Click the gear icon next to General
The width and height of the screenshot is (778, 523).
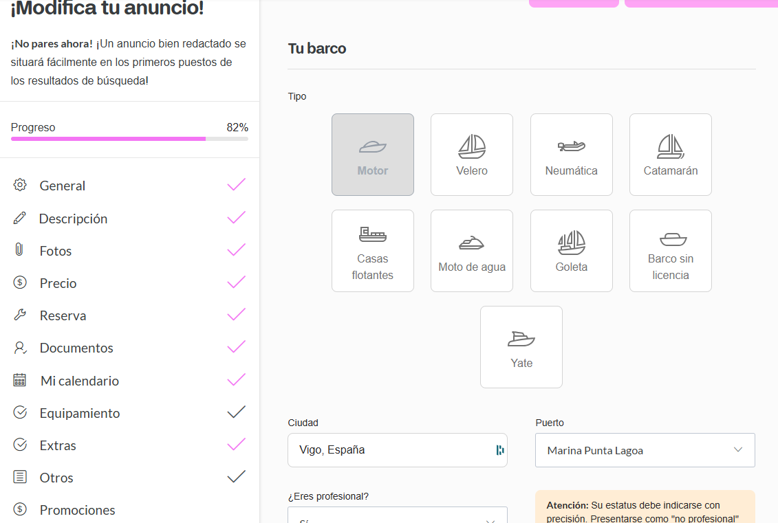coord(20,186)
